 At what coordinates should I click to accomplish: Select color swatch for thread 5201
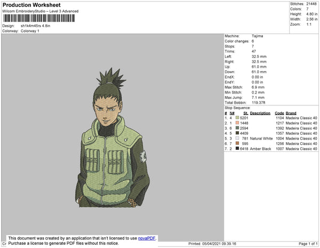pos(237,118)
